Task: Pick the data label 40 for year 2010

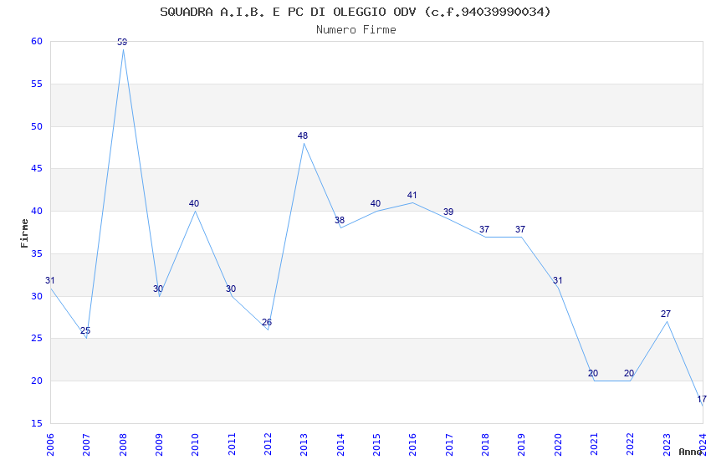Action: tap(194, 203)
